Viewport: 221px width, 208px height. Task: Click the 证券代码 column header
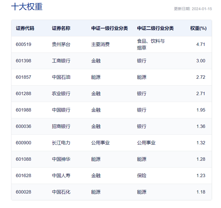[25, 28]
